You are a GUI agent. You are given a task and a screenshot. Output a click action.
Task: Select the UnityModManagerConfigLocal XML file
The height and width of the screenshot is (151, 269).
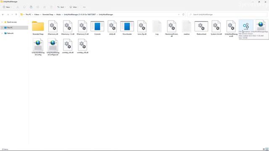pos(53,47)
